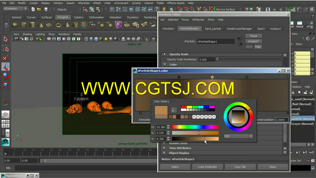Click the open scene folder icon

pos(39,9)
